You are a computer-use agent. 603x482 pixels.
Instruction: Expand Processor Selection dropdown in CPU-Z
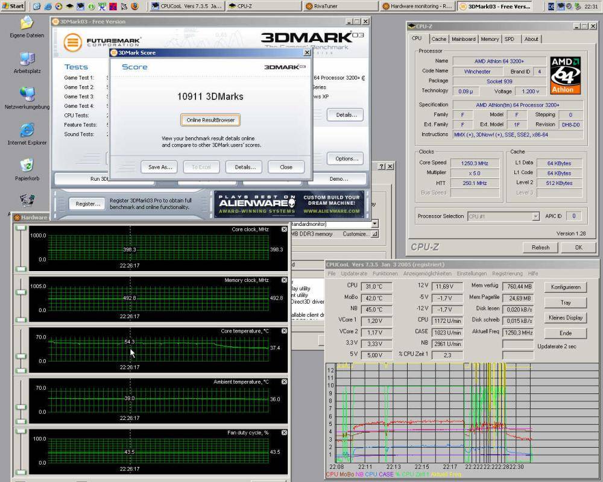tap(535, 216)
